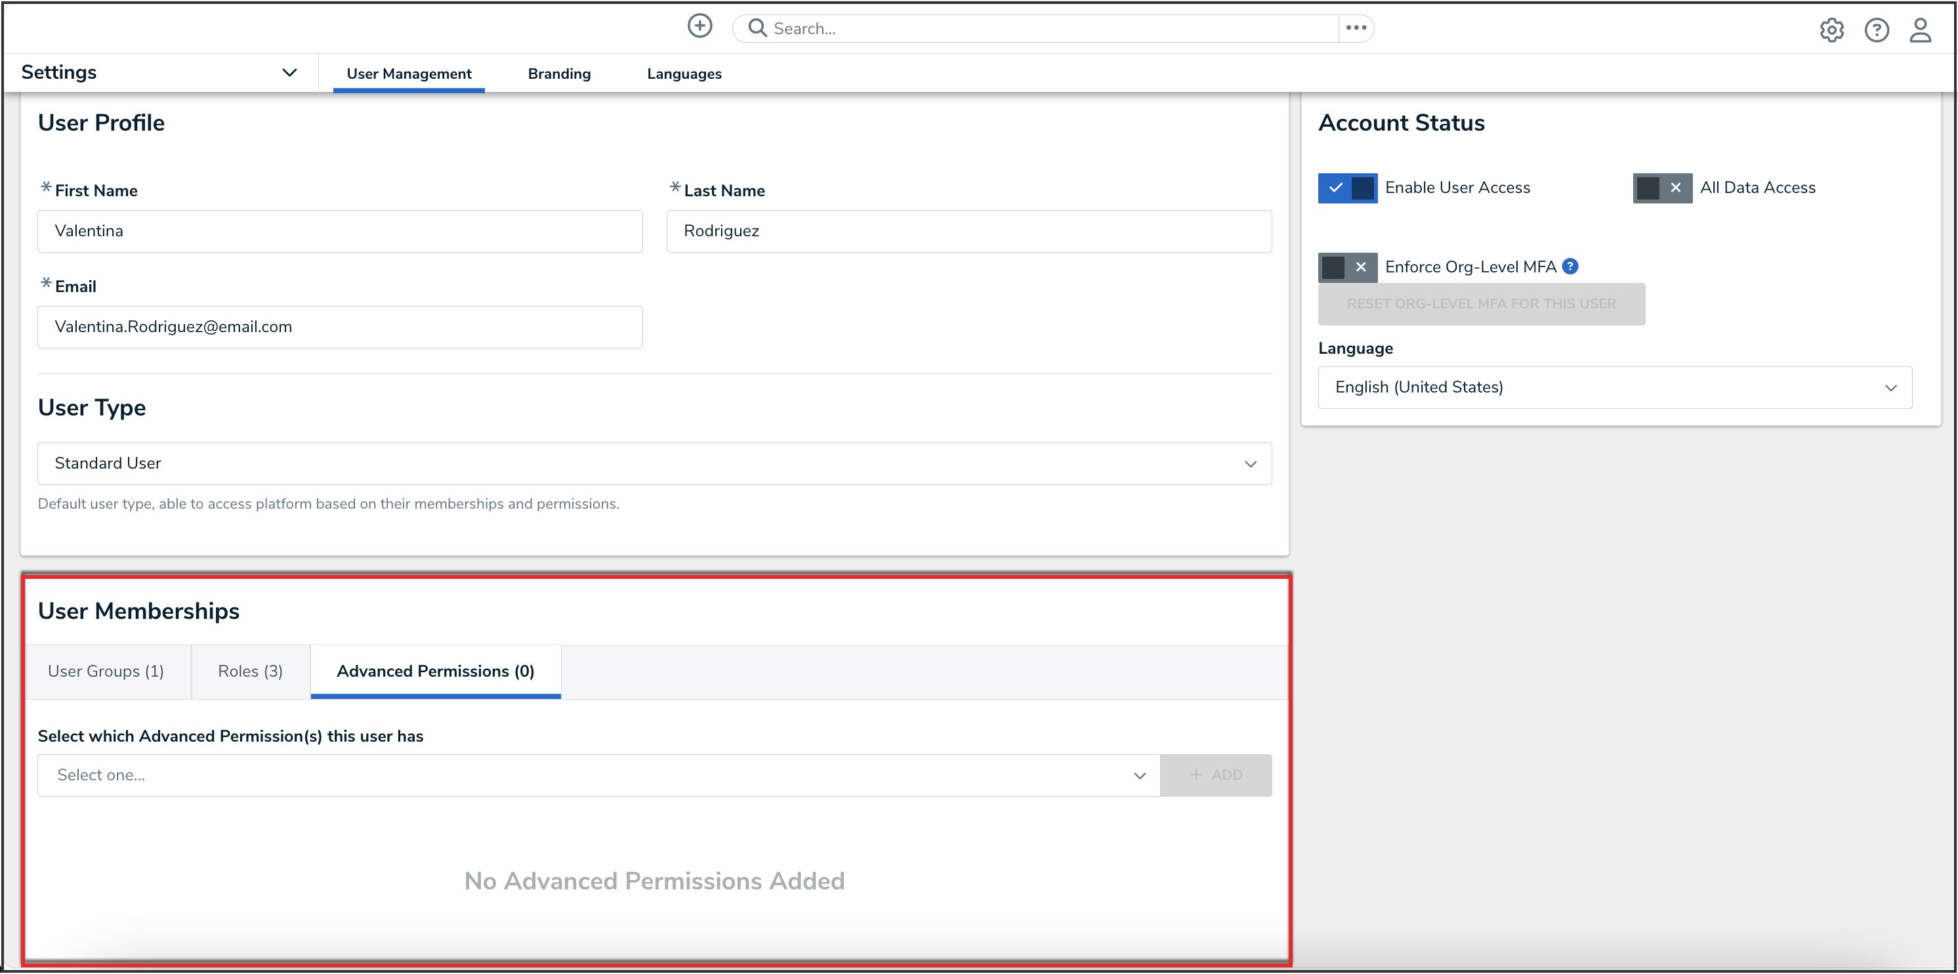Expand the Settings dropdown chevron
The height and width of the screenshot is (974, 1958).
[289, 73]
